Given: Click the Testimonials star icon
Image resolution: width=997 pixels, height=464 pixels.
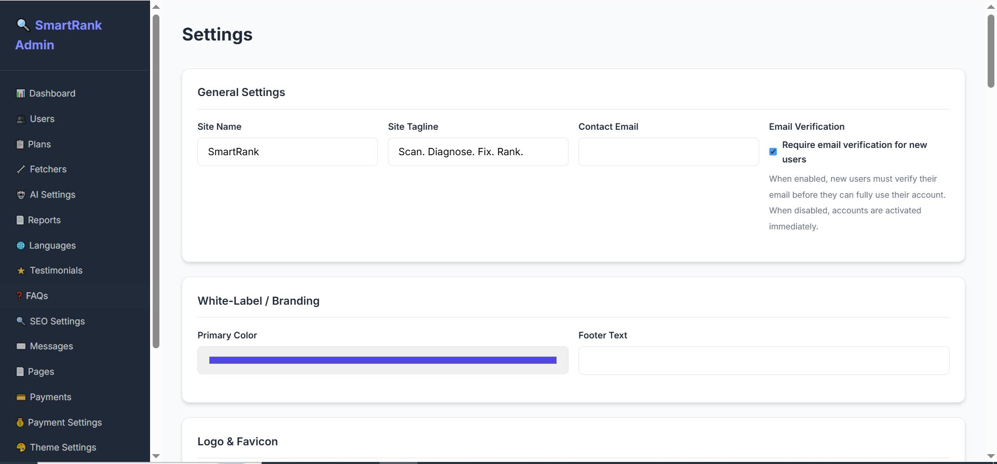Looking at the screenshot, I should (x=21, y=271).
